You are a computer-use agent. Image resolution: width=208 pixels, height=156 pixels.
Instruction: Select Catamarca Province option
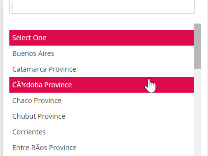[101, 69]
